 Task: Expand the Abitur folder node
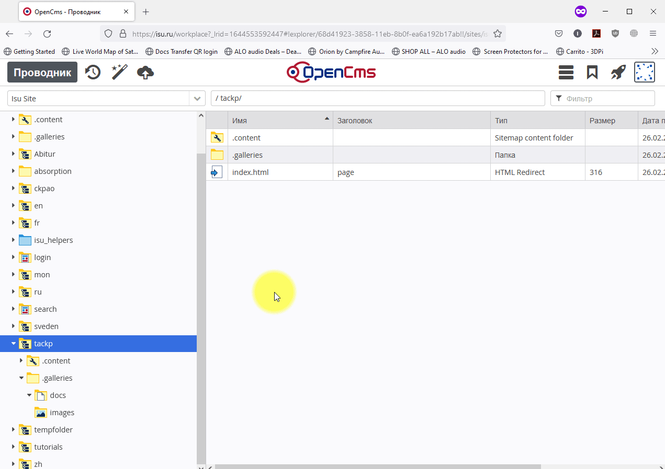(x=14, y=154)
